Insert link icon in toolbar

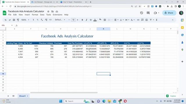[138, 20]
